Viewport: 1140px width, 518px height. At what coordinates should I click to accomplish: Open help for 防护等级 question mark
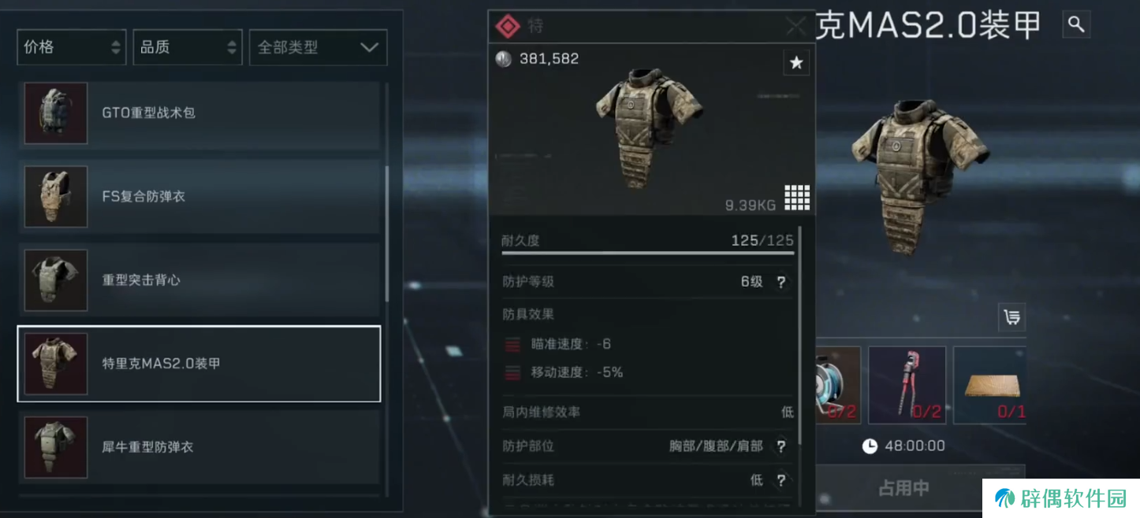(x=781, y=282)
